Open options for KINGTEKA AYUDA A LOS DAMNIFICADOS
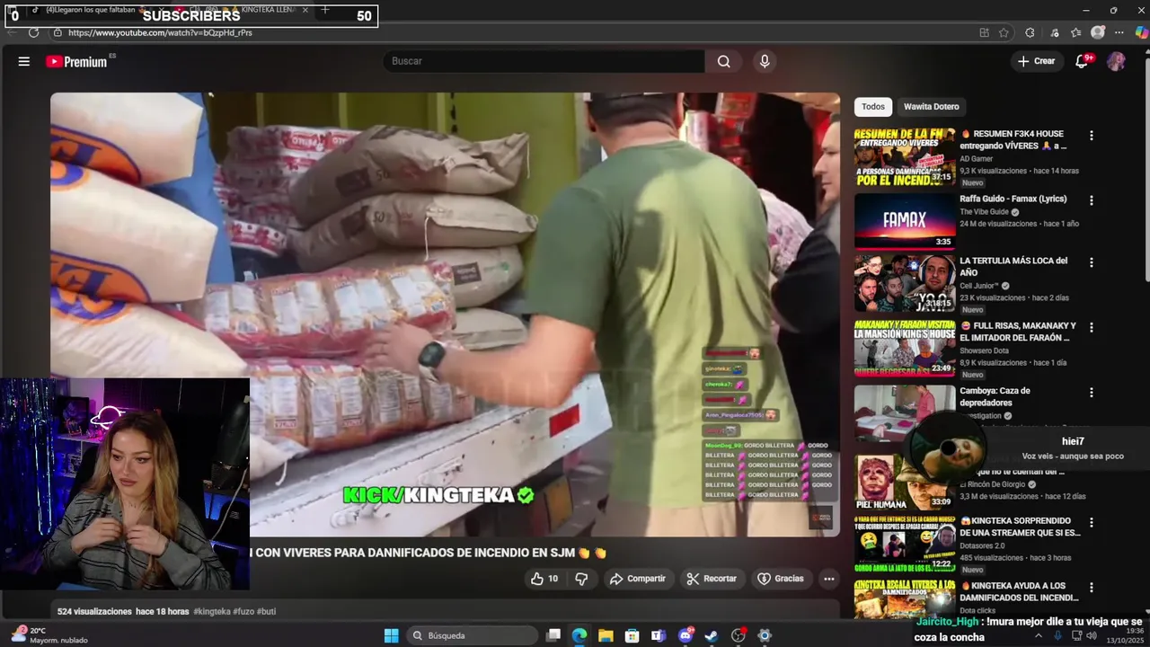 [x=1092, y=587]
